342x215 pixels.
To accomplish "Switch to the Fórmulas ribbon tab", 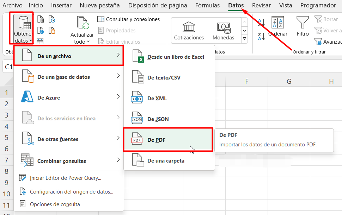I will [207, 5].
